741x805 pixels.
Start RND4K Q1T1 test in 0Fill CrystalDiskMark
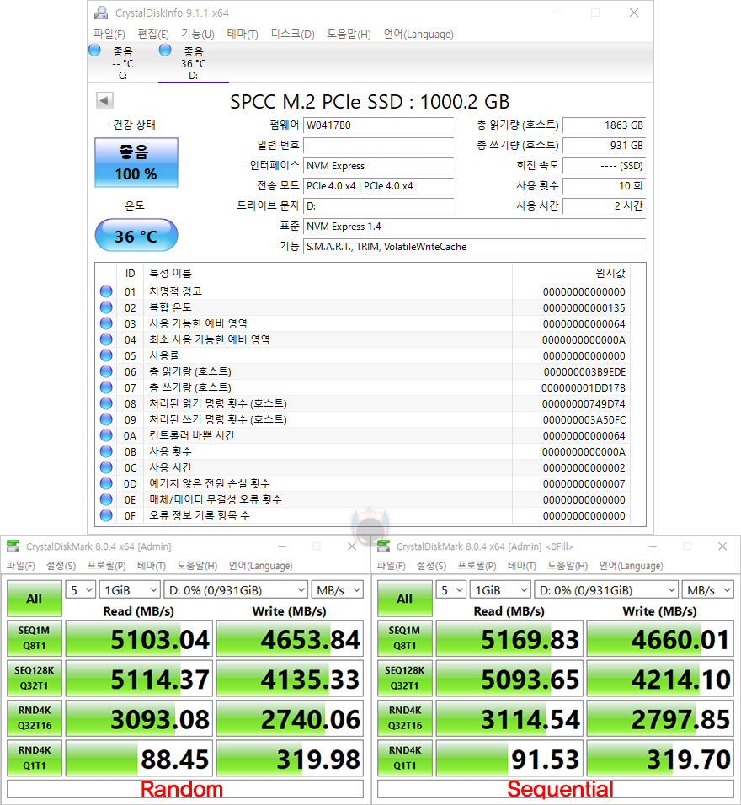(405, 758)
